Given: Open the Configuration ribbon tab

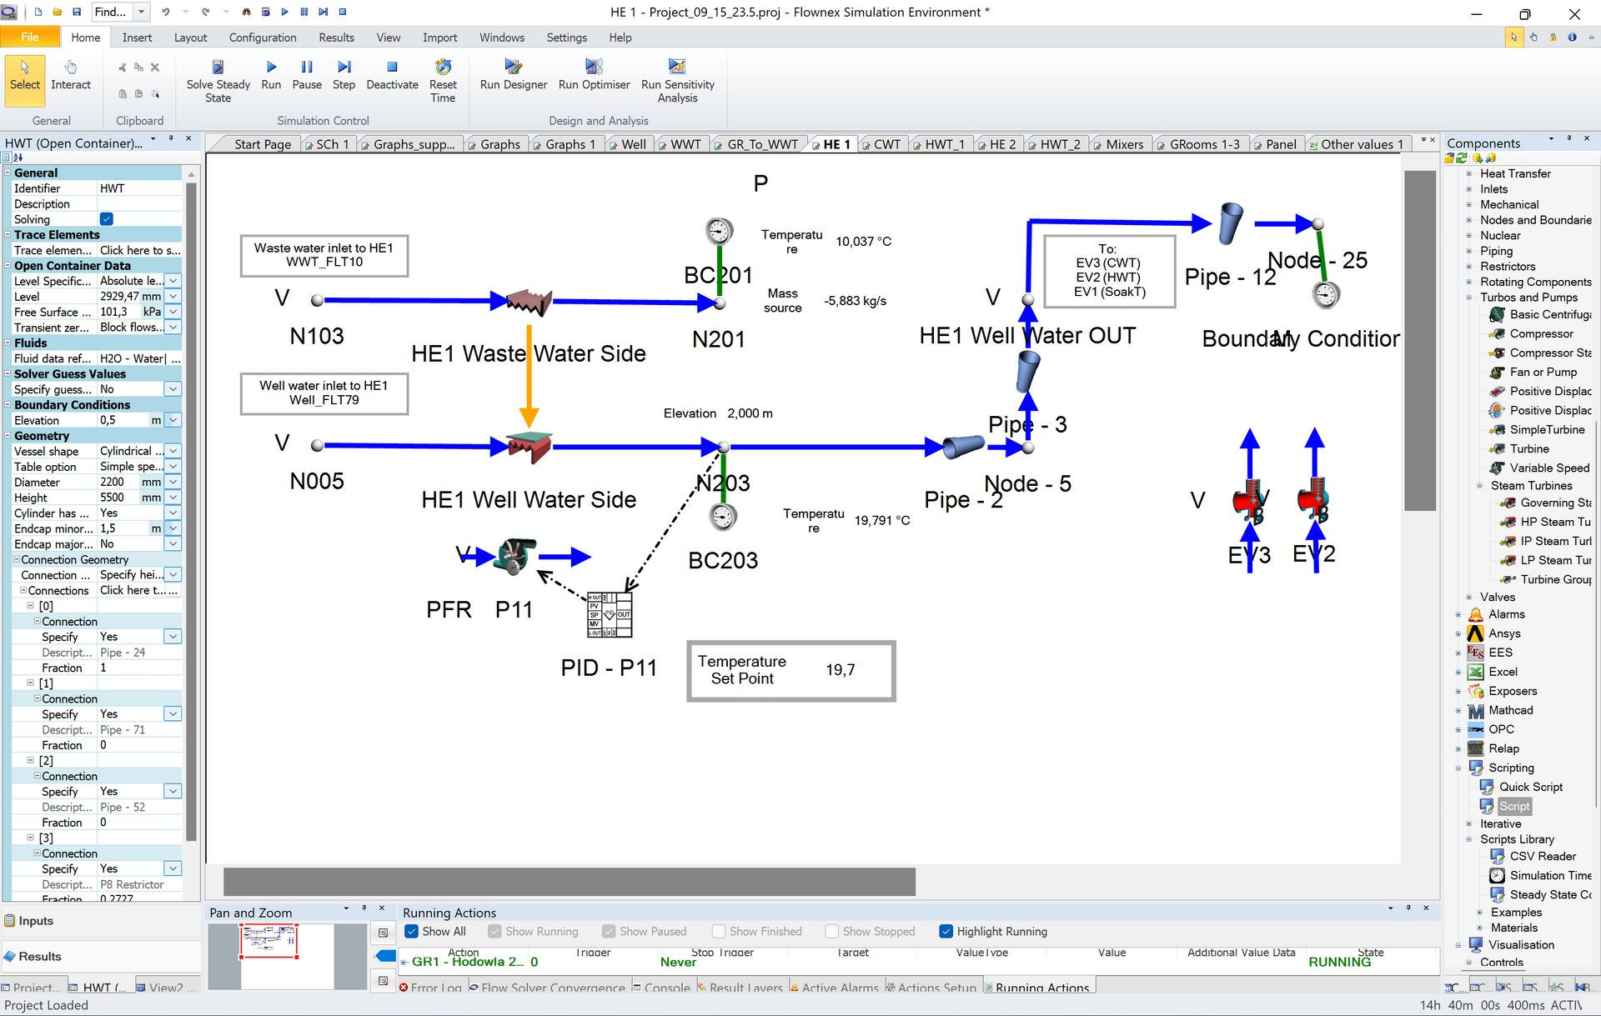Looking at the screenshot, I should tap(263, 38).
